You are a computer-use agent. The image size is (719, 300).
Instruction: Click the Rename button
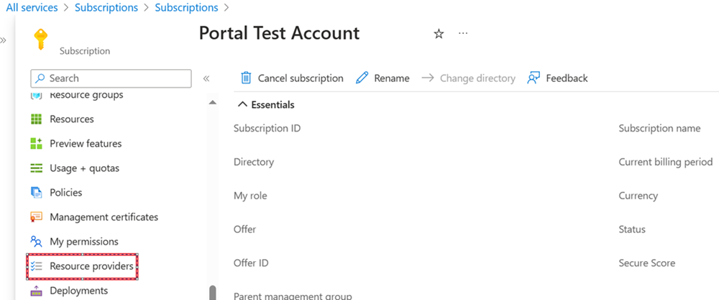click(383, 78)
